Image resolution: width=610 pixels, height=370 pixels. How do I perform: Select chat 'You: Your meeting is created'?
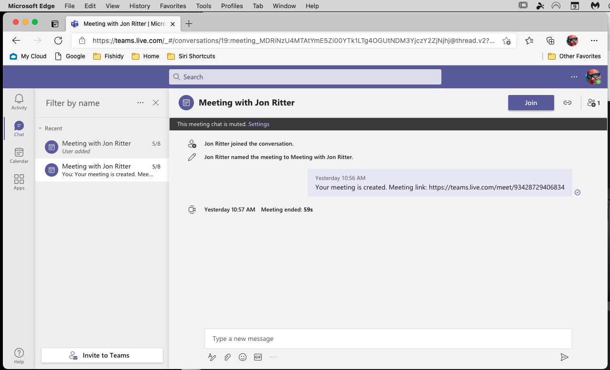pyautogui.click(x=102, y=170)
